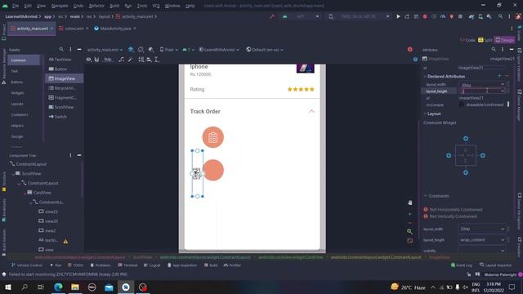Search the Palette using its magnifier icon
523x294 pixels.
click(x=61, y=49)
